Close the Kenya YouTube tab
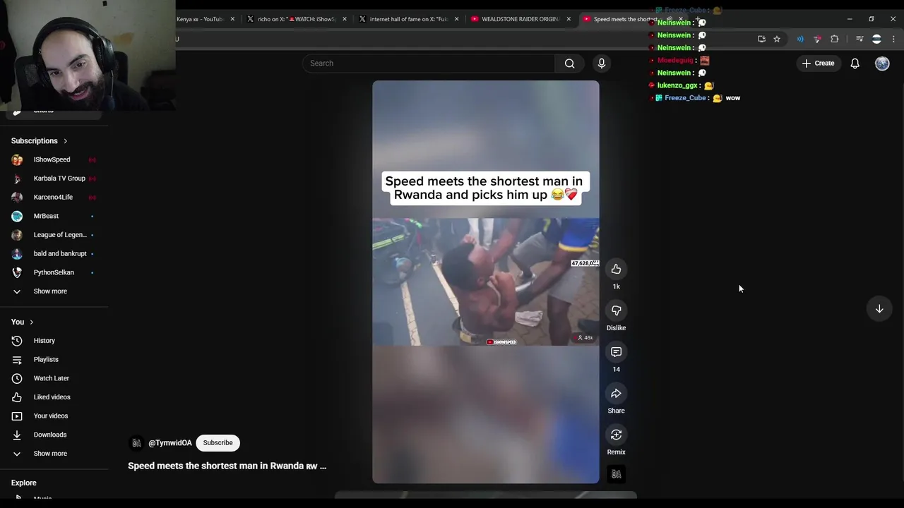Image resolution: width=904 pixels, height=508 pixels. pyautogui.click(x=232, y=19)
